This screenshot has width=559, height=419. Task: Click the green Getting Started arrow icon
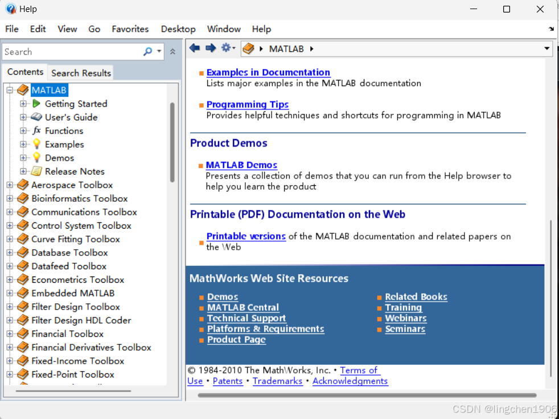tap(36, 104)
